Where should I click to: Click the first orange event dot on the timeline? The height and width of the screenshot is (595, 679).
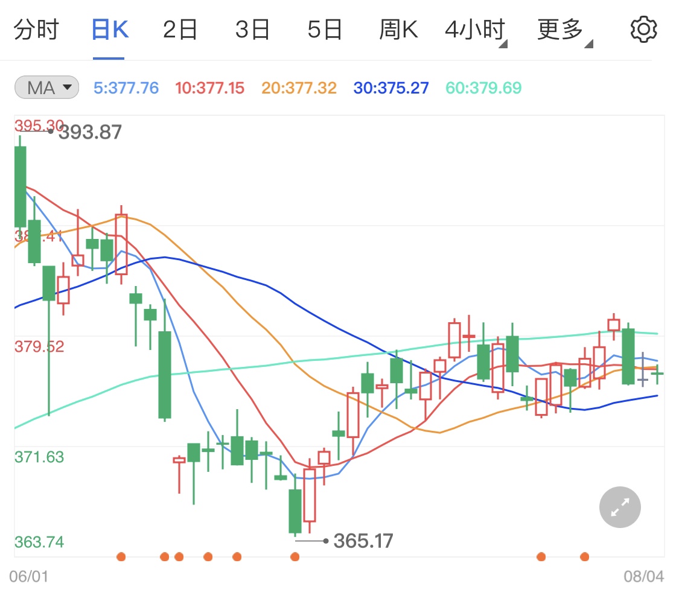tap(121, 556)
